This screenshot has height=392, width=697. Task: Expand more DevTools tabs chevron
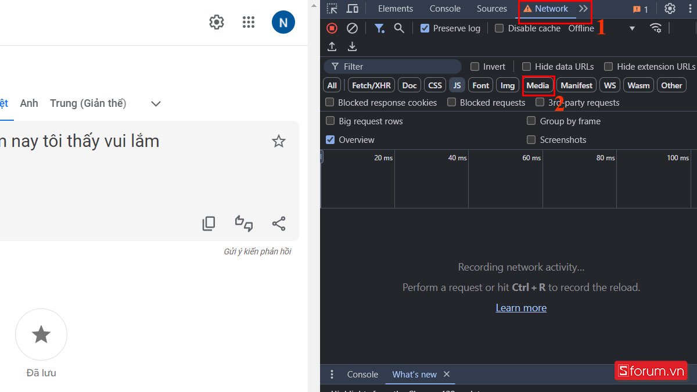tap(583, 9)
